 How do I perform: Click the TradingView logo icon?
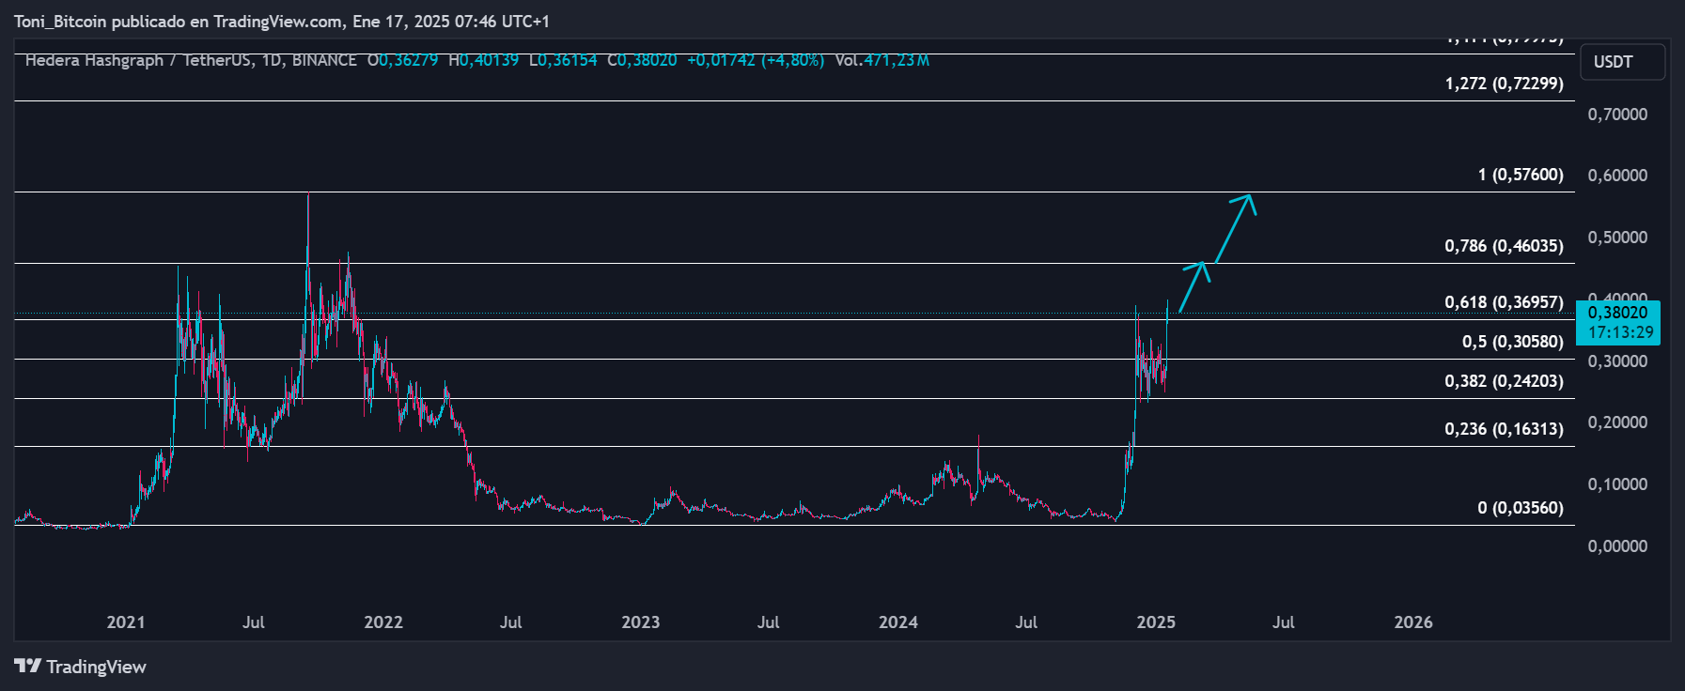click(x=27, y=667)
